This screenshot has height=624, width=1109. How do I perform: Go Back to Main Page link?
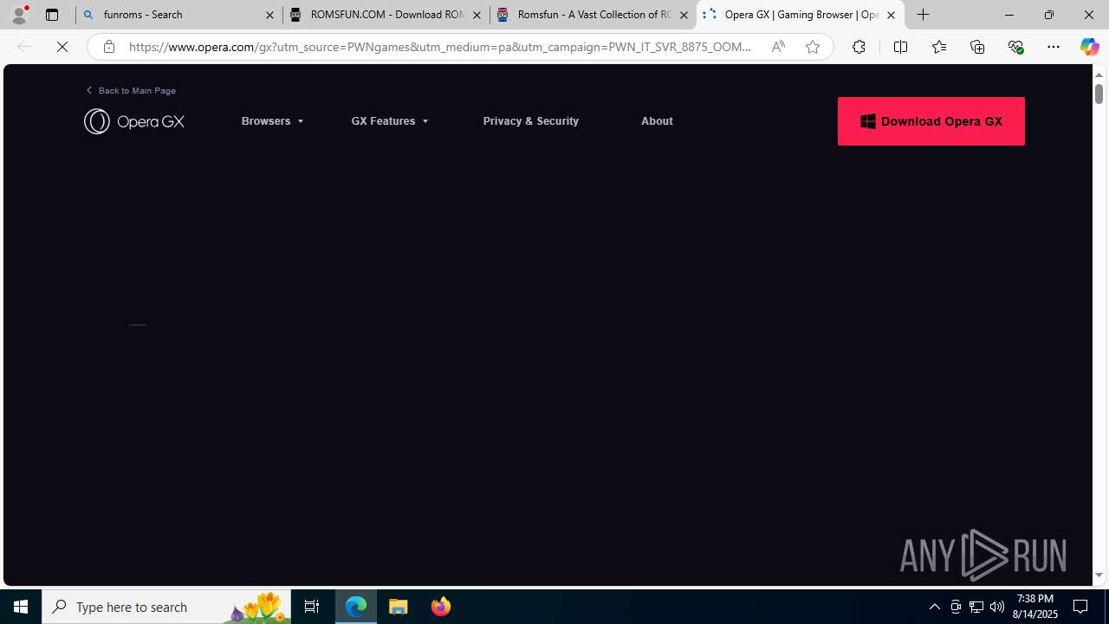pos(131,90)
